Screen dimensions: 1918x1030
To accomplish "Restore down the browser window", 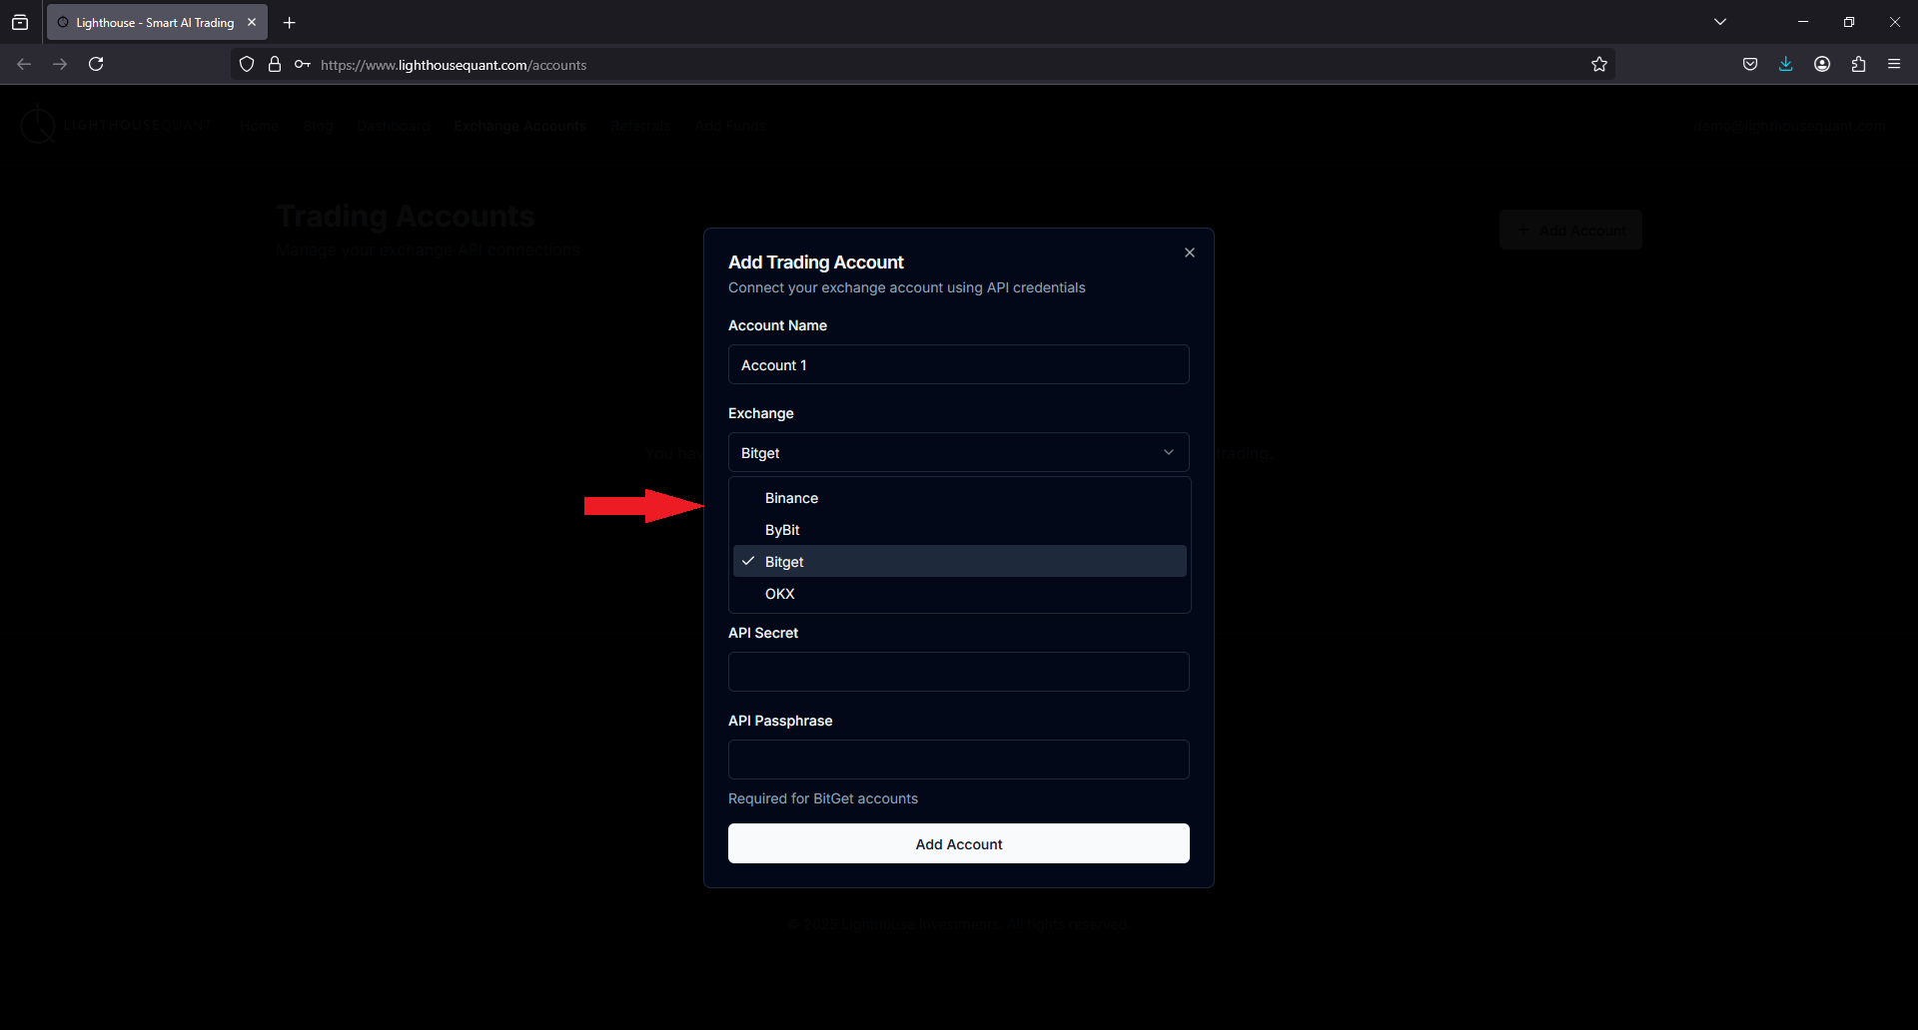I will 1849,22.
